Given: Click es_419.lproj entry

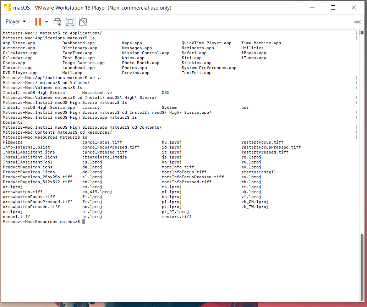Looking at the screenshot, I should (97, 192).
